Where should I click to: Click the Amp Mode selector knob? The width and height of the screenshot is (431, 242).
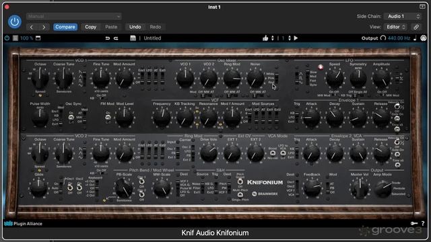tap(383, 189)
